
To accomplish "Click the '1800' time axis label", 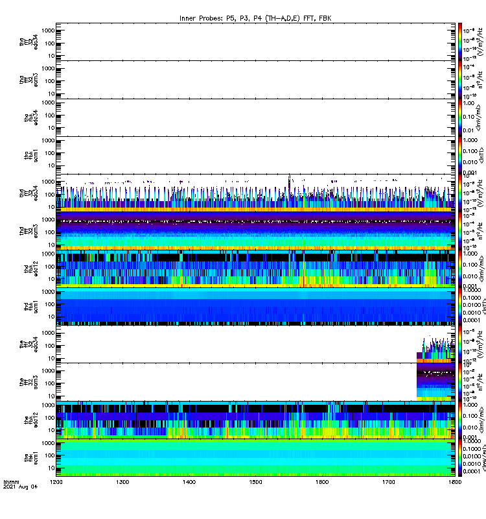I will point(455,482).
